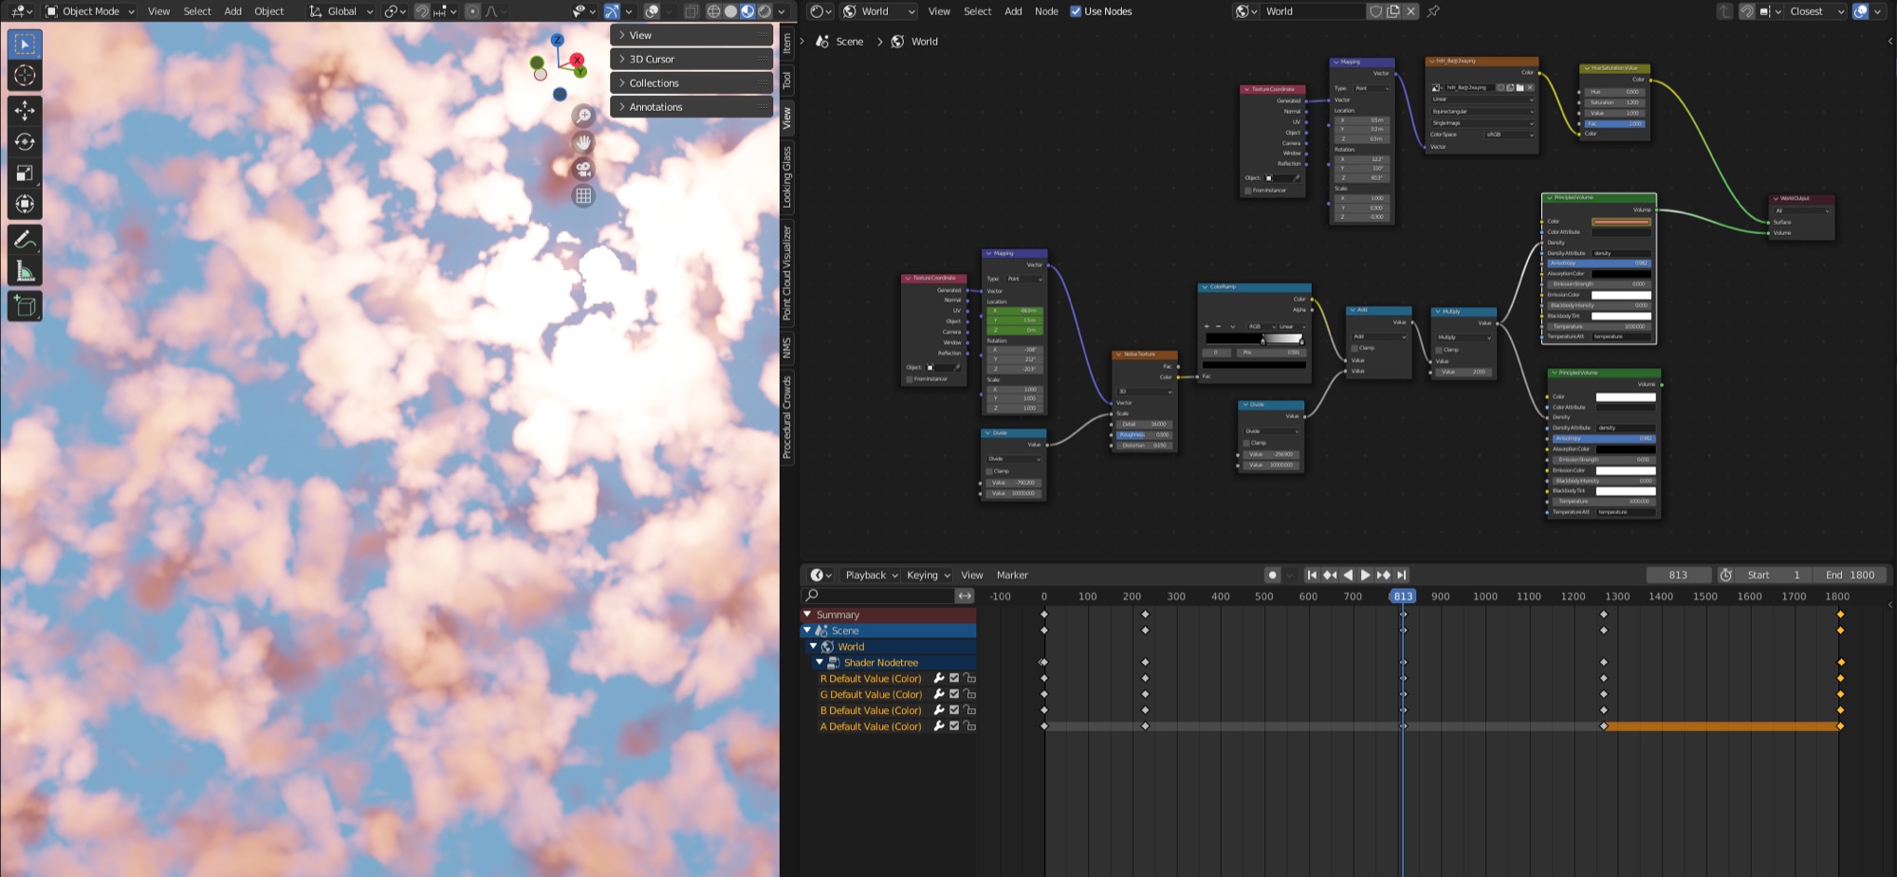1897x877 pixels.
Task: Activate the Scale tool
Action: coord(25,174)
